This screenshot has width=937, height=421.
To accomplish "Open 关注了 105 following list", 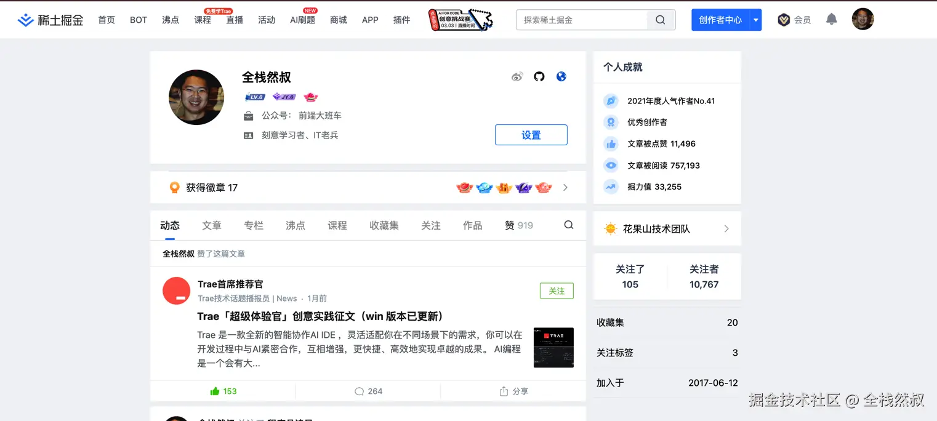I will (630, 277).
